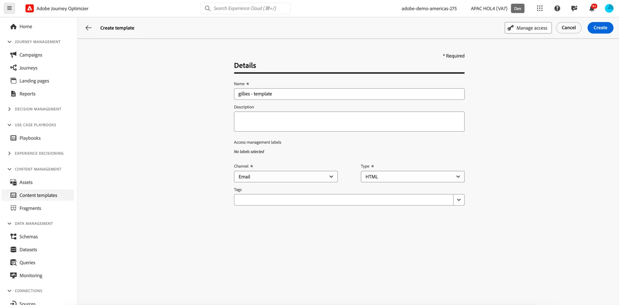
Task: Focus the Search Experience Cloud box
Action: [x=246, y=8]
